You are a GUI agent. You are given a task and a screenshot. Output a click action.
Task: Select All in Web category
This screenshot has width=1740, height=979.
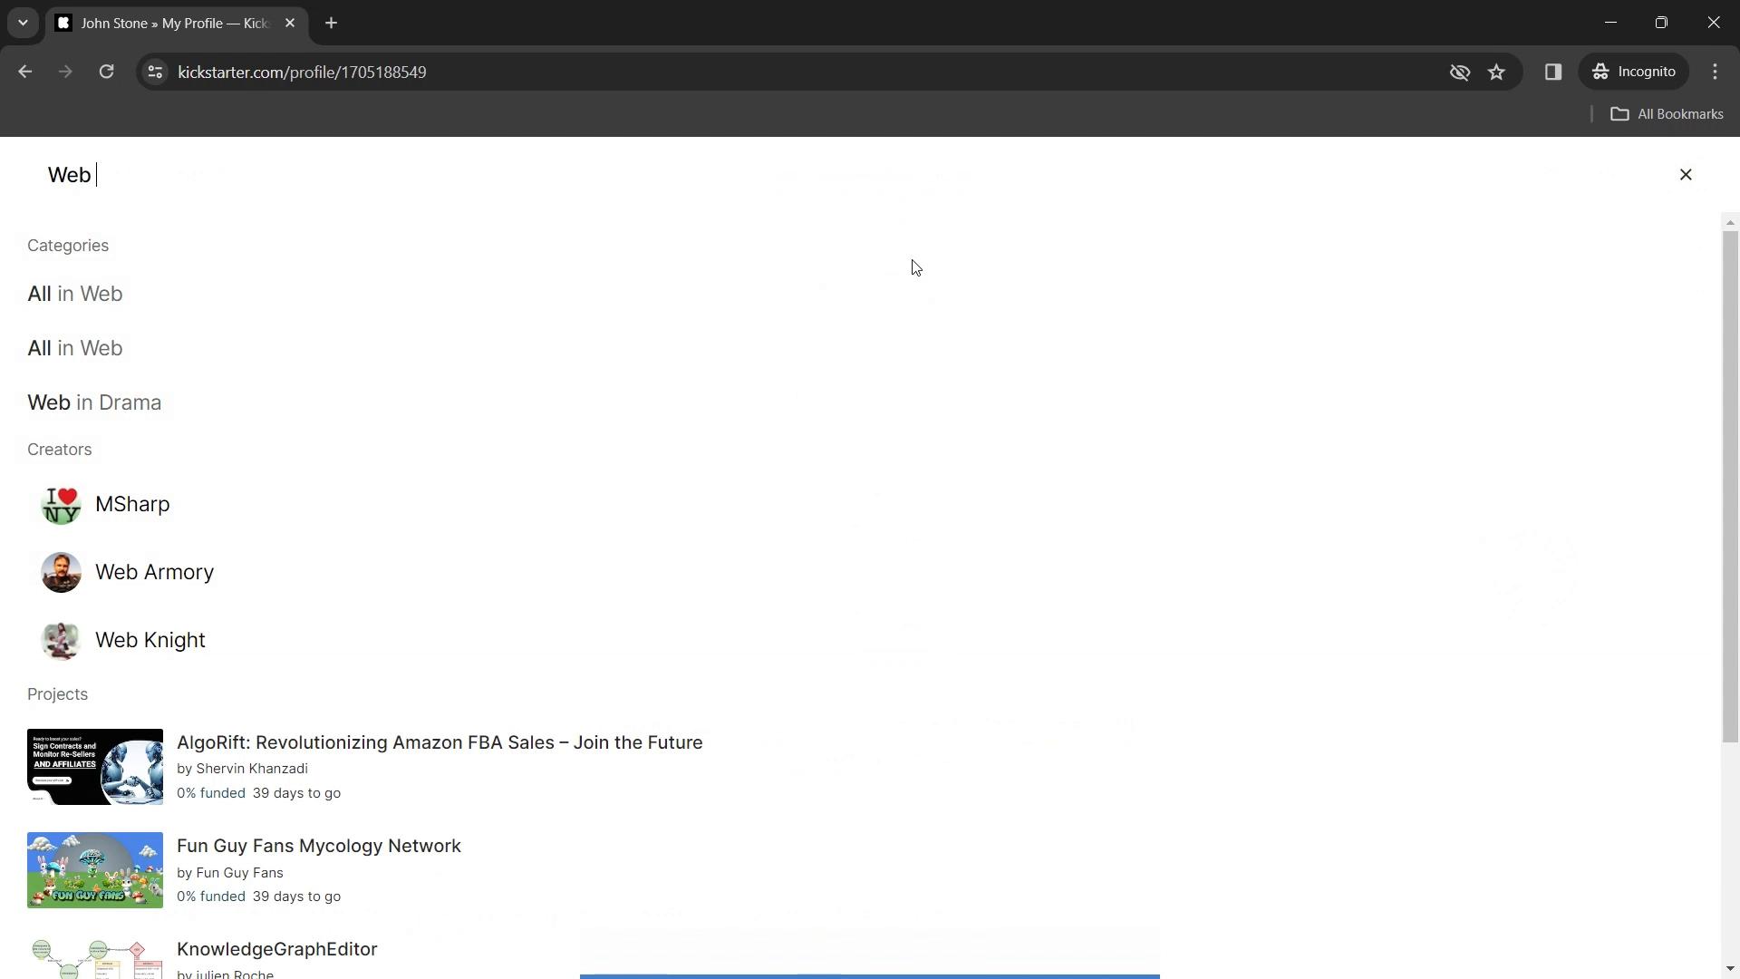pos(75,294)
